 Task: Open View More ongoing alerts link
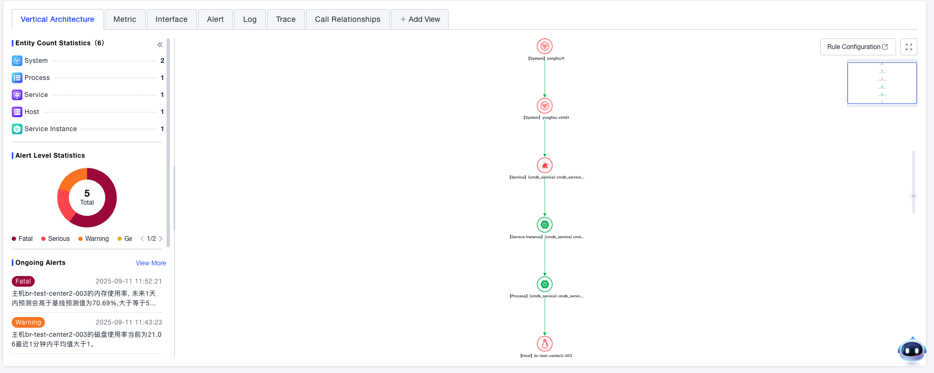click(151, 263)
